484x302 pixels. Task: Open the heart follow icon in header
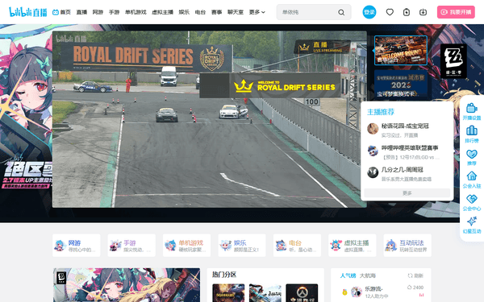pyautogui.click(x=390, y=12)
